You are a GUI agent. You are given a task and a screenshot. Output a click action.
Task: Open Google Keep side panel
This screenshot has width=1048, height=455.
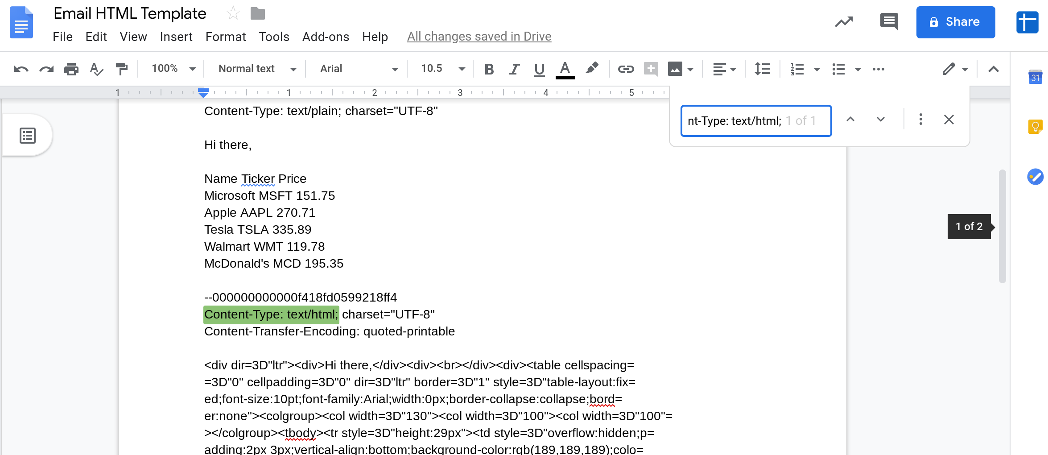tap(1035, 127)
